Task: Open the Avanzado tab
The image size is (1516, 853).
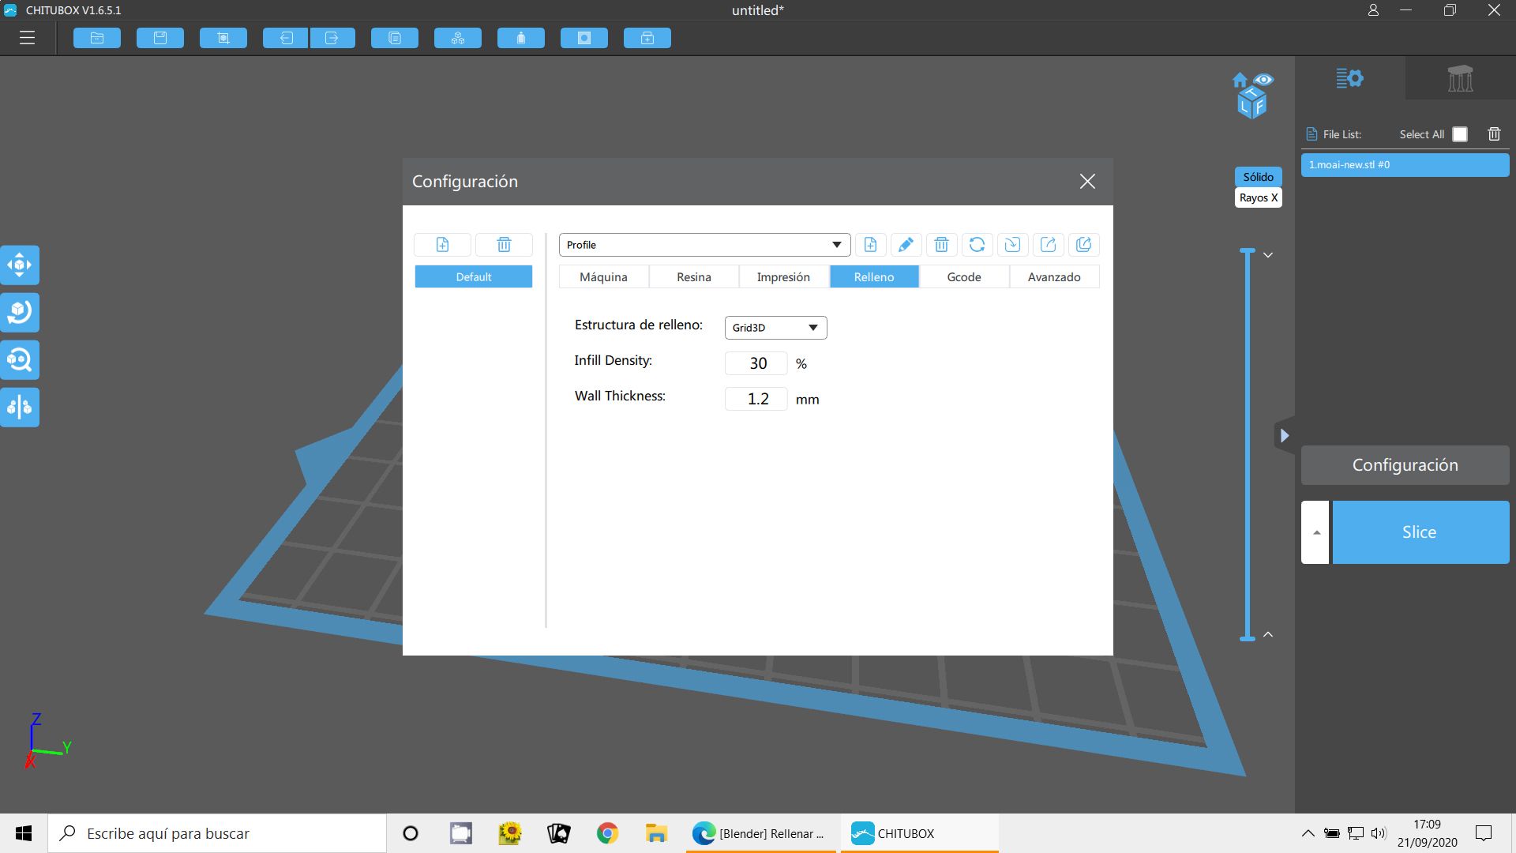Action: coord(1053,277)
